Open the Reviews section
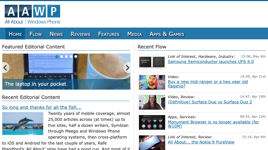268x150 pixels. [81, 34]
